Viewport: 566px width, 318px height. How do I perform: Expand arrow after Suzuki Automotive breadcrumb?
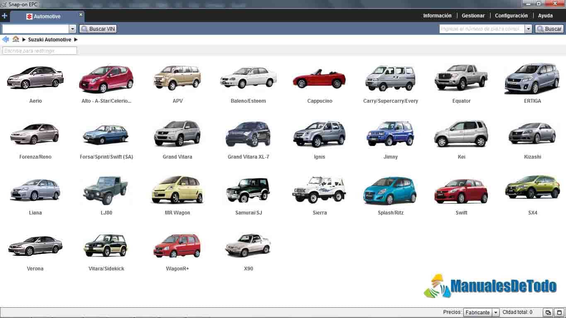tap(76, 40)
